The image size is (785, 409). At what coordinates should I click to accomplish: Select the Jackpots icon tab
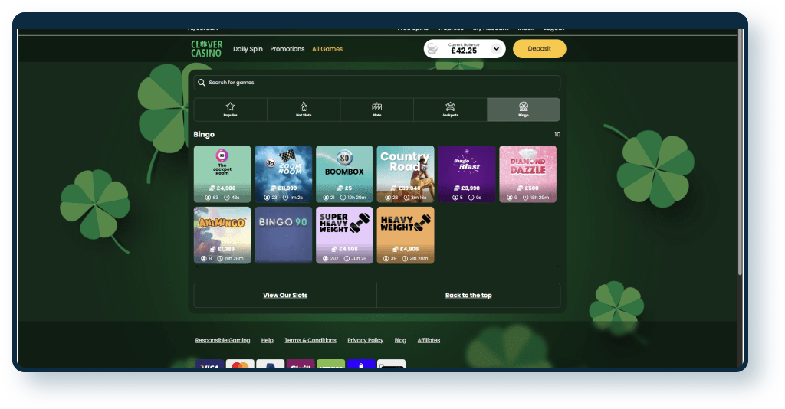[x=450, y=110]
